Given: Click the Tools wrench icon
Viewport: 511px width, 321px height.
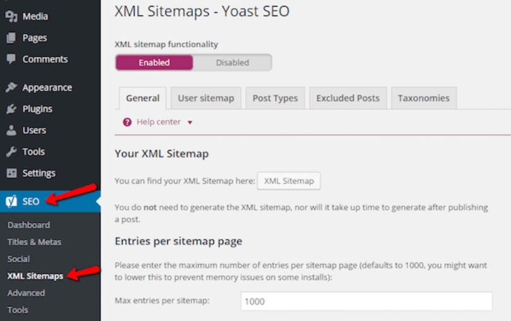Looking at the screenshot, I should point(11,152).
